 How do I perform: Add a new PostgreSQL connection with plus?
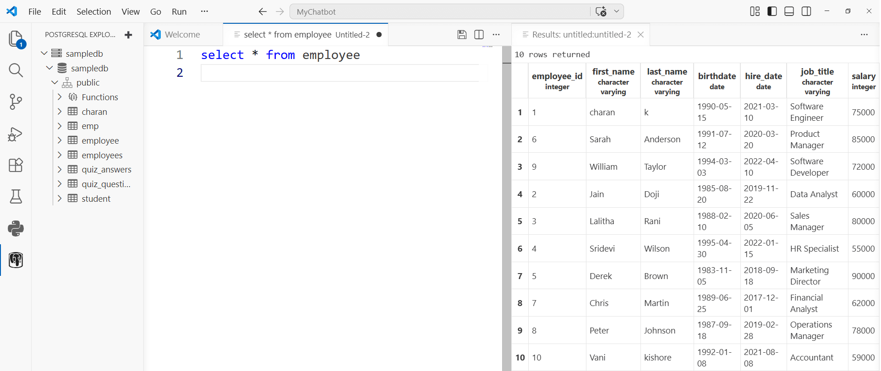click(128, 35)
